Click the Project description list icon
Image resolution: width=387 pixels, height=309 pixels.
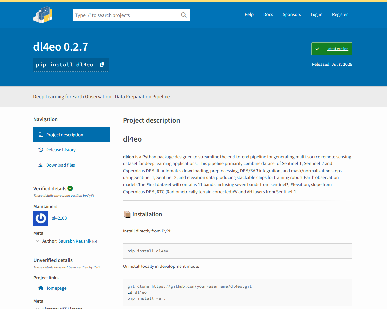tap(40, 135)
